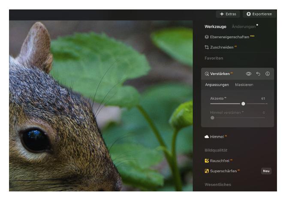Select the Bildqualität section heading
This screenshot has width=286, height=203.
216,150
